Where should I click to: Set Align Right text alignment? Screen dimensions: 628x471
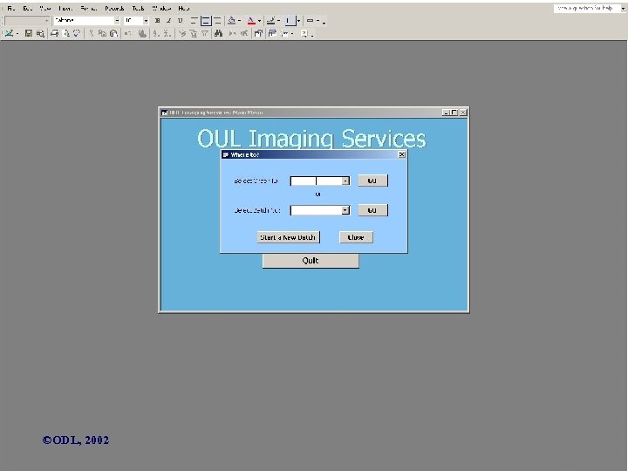pos(217,20)
